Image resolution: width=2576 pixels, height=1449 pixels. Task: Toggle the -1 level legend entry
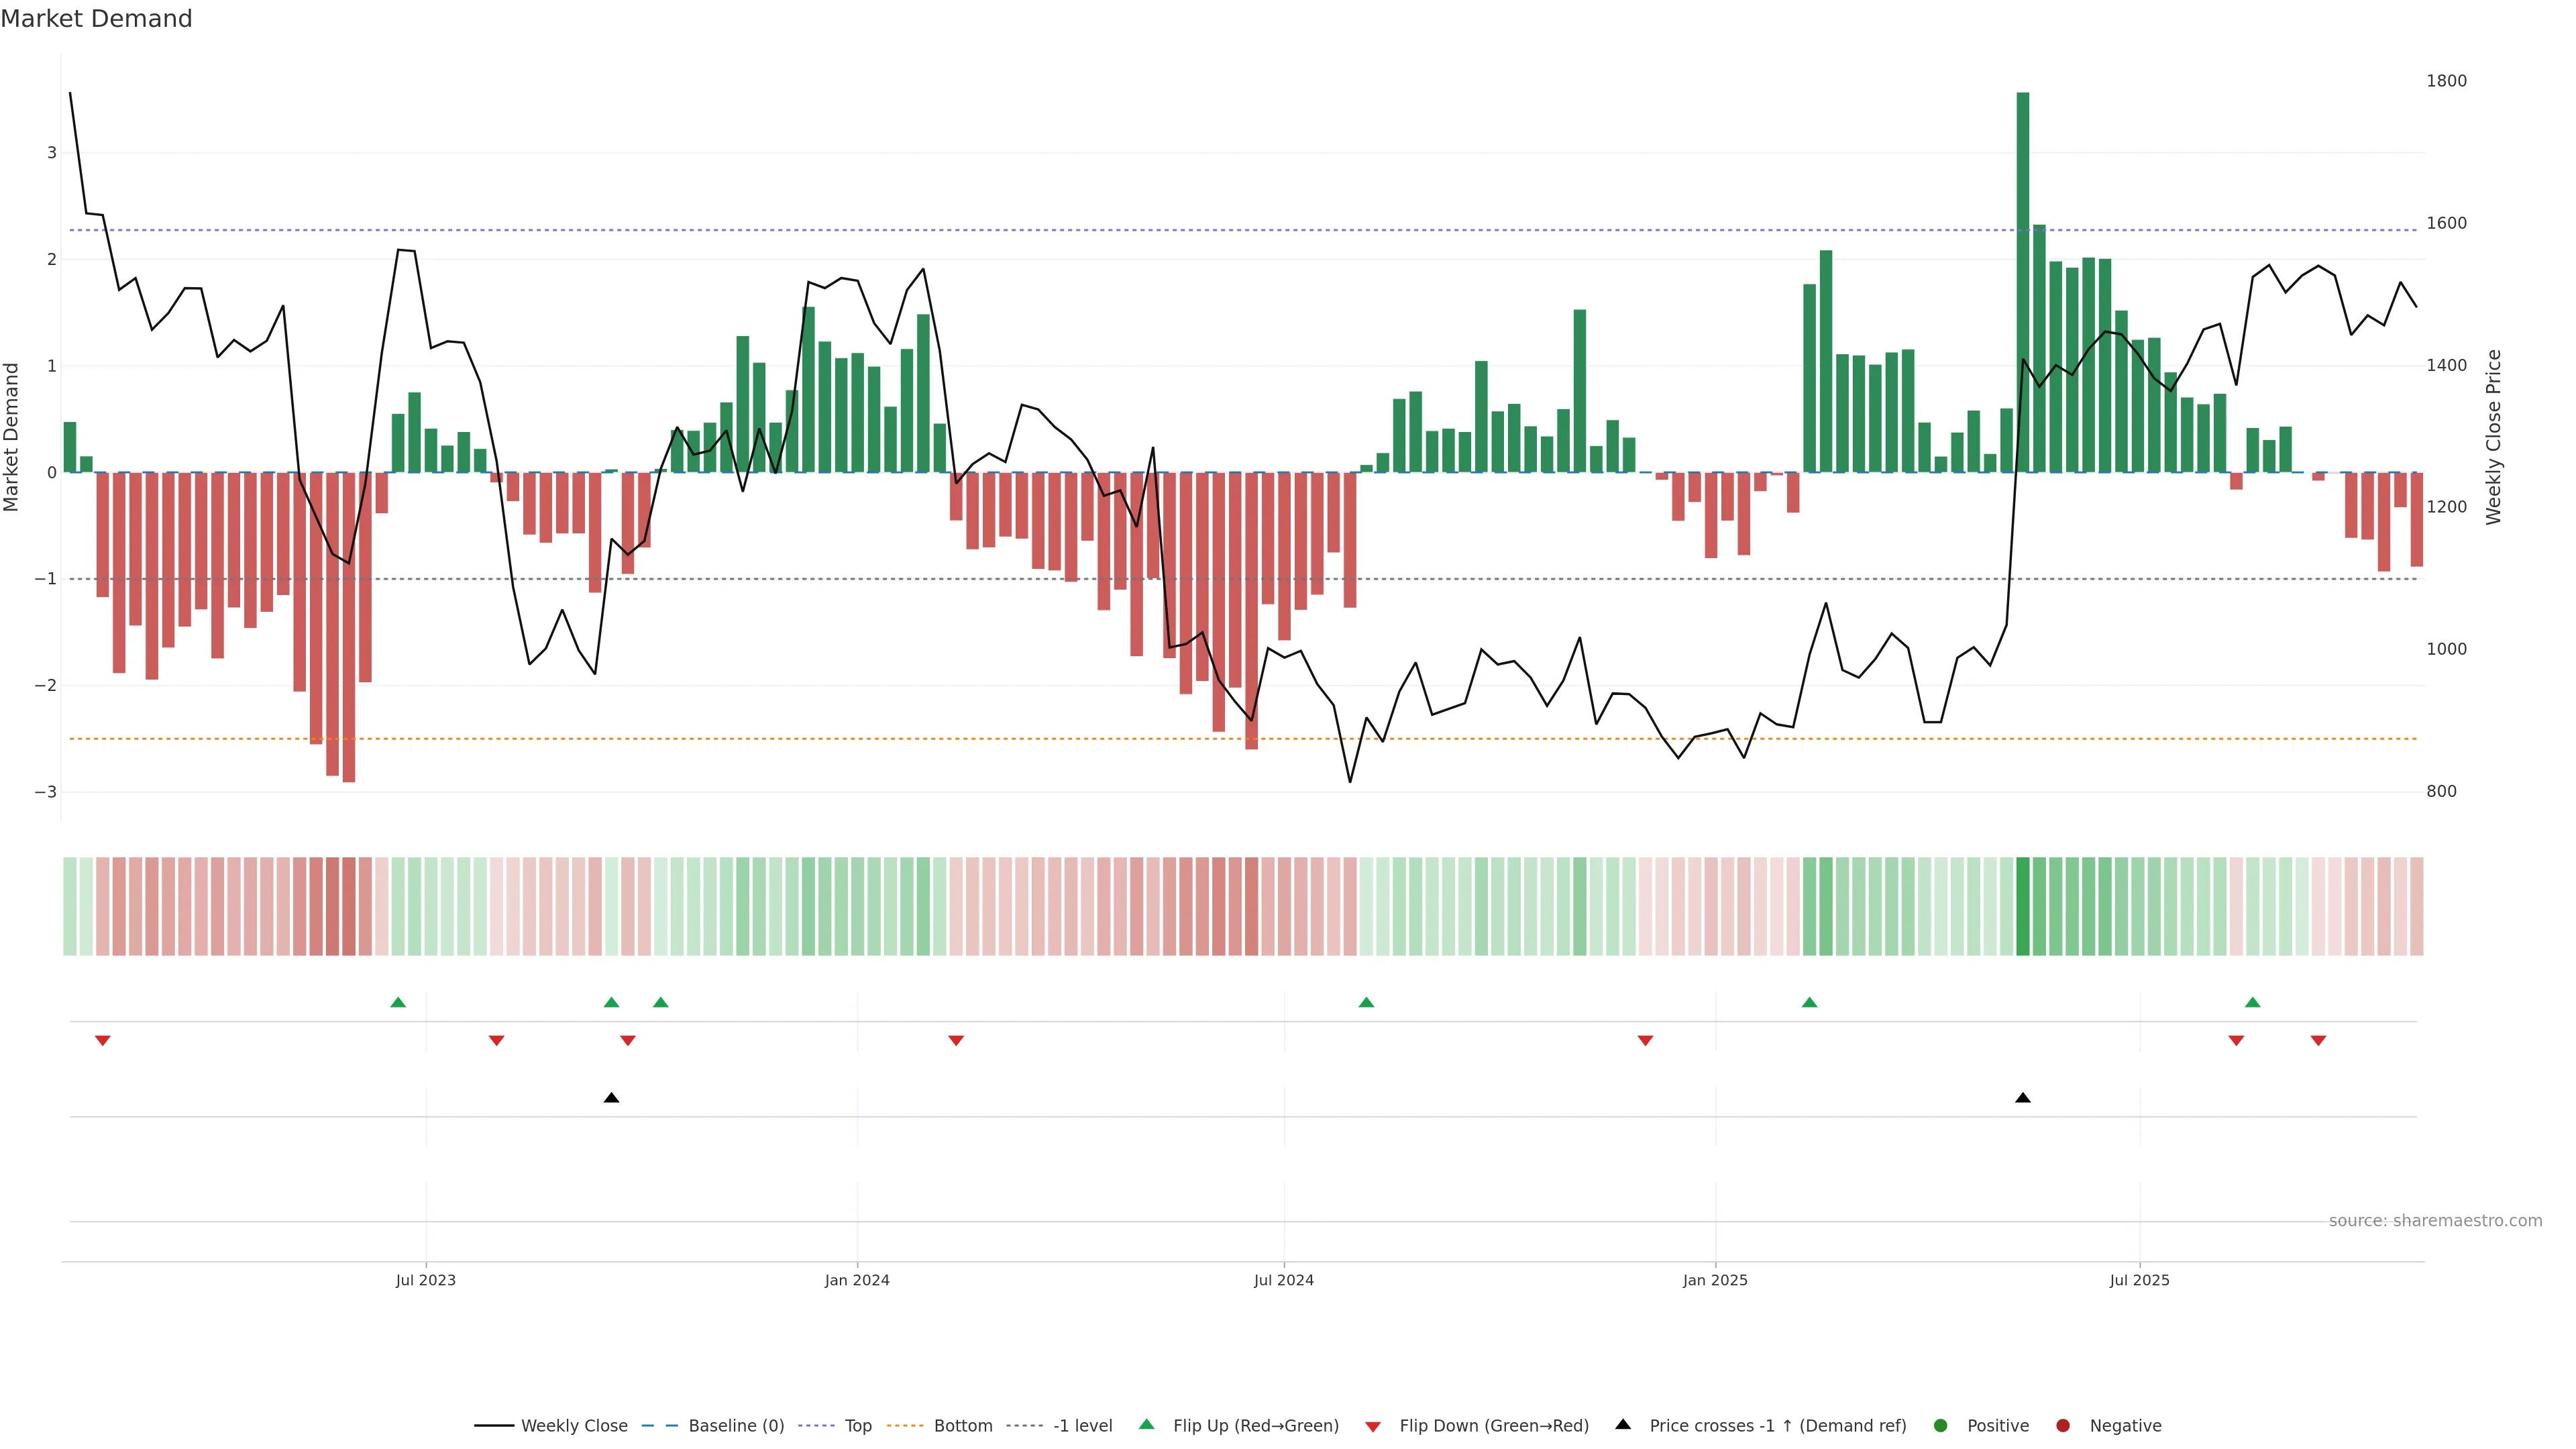point(1082,1425)
